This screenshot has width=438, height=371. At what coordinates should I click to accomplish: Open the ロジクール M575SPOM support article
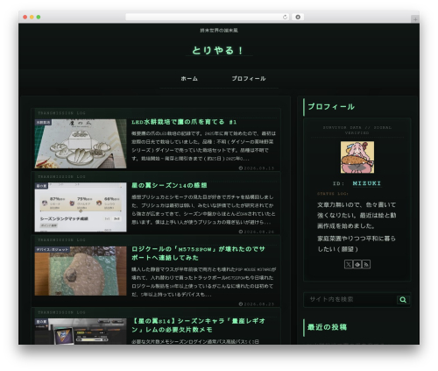(199, 253)
